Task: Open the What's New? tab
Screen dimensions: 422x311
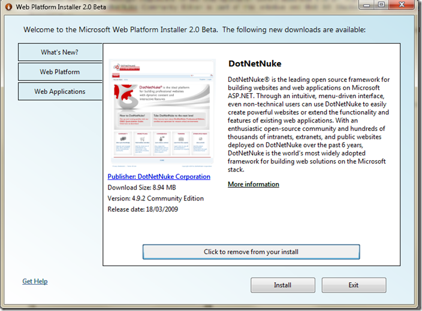Action: pyautogui.click(x=60, y=52)
